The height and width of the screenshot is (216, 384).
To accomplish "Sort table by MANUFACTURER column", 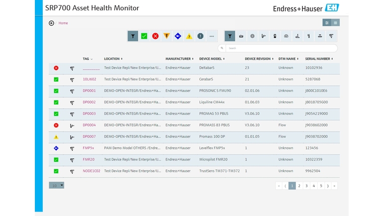I will [x=179, y=59].
